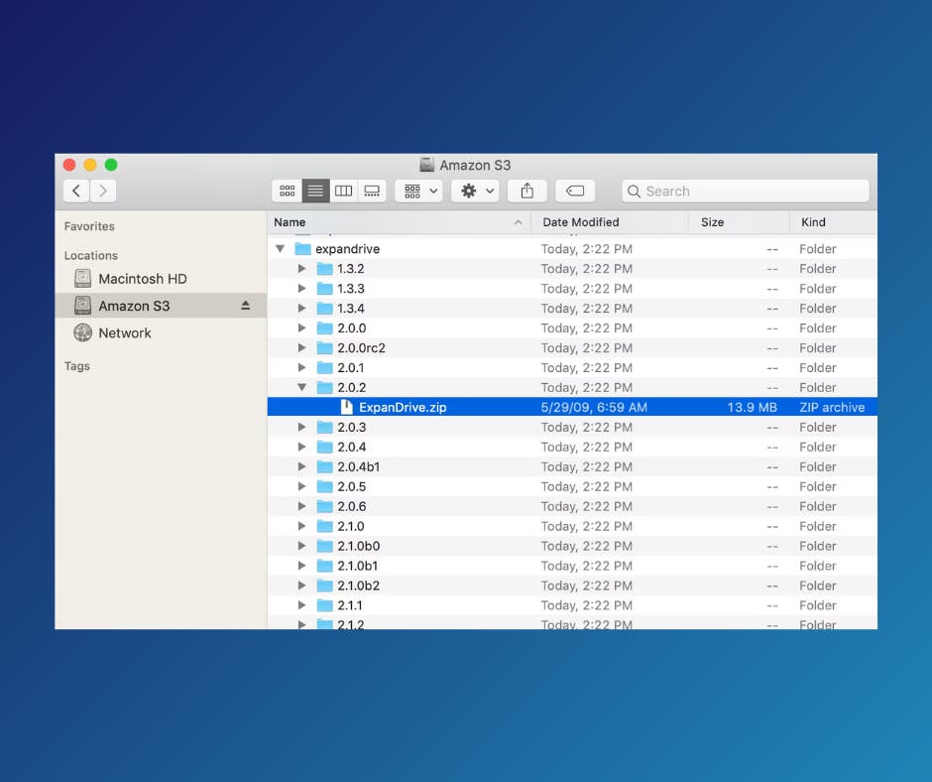Switch to Gallery view

coord(372,191)
